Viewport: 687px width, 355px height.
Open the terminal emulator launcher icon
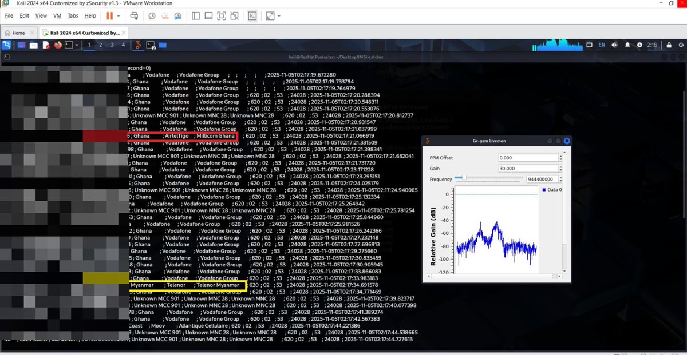(x=68, y=45)
